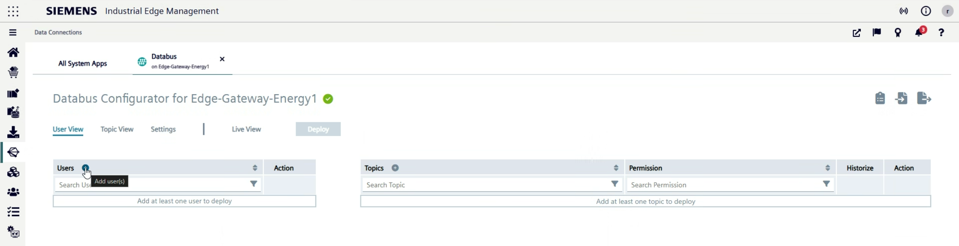This screenshot has width=959, height=246.
Task: Open the notifications bell
Action: 919,33
